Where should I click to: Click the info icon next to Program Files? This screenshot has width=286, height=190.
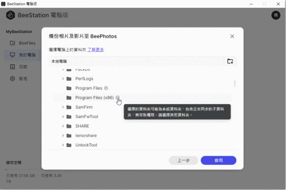click(x=106, y=88)
